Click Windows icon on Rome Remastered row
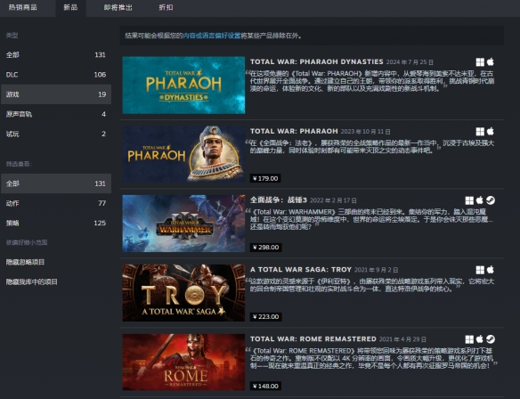This screenshot has width=520, height=399. 469,339
